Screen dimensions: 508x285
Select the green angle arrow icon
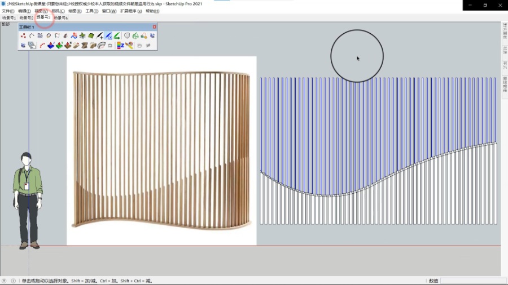pyautogui.click(x=117, y=36)
